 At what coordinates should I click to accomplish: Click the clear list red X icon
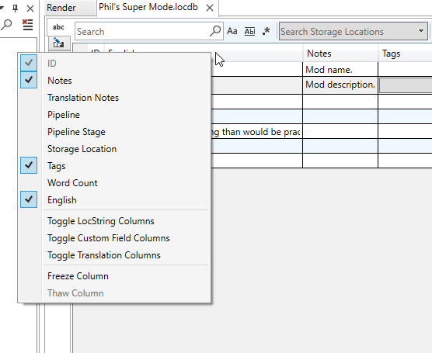coord(27,25)
